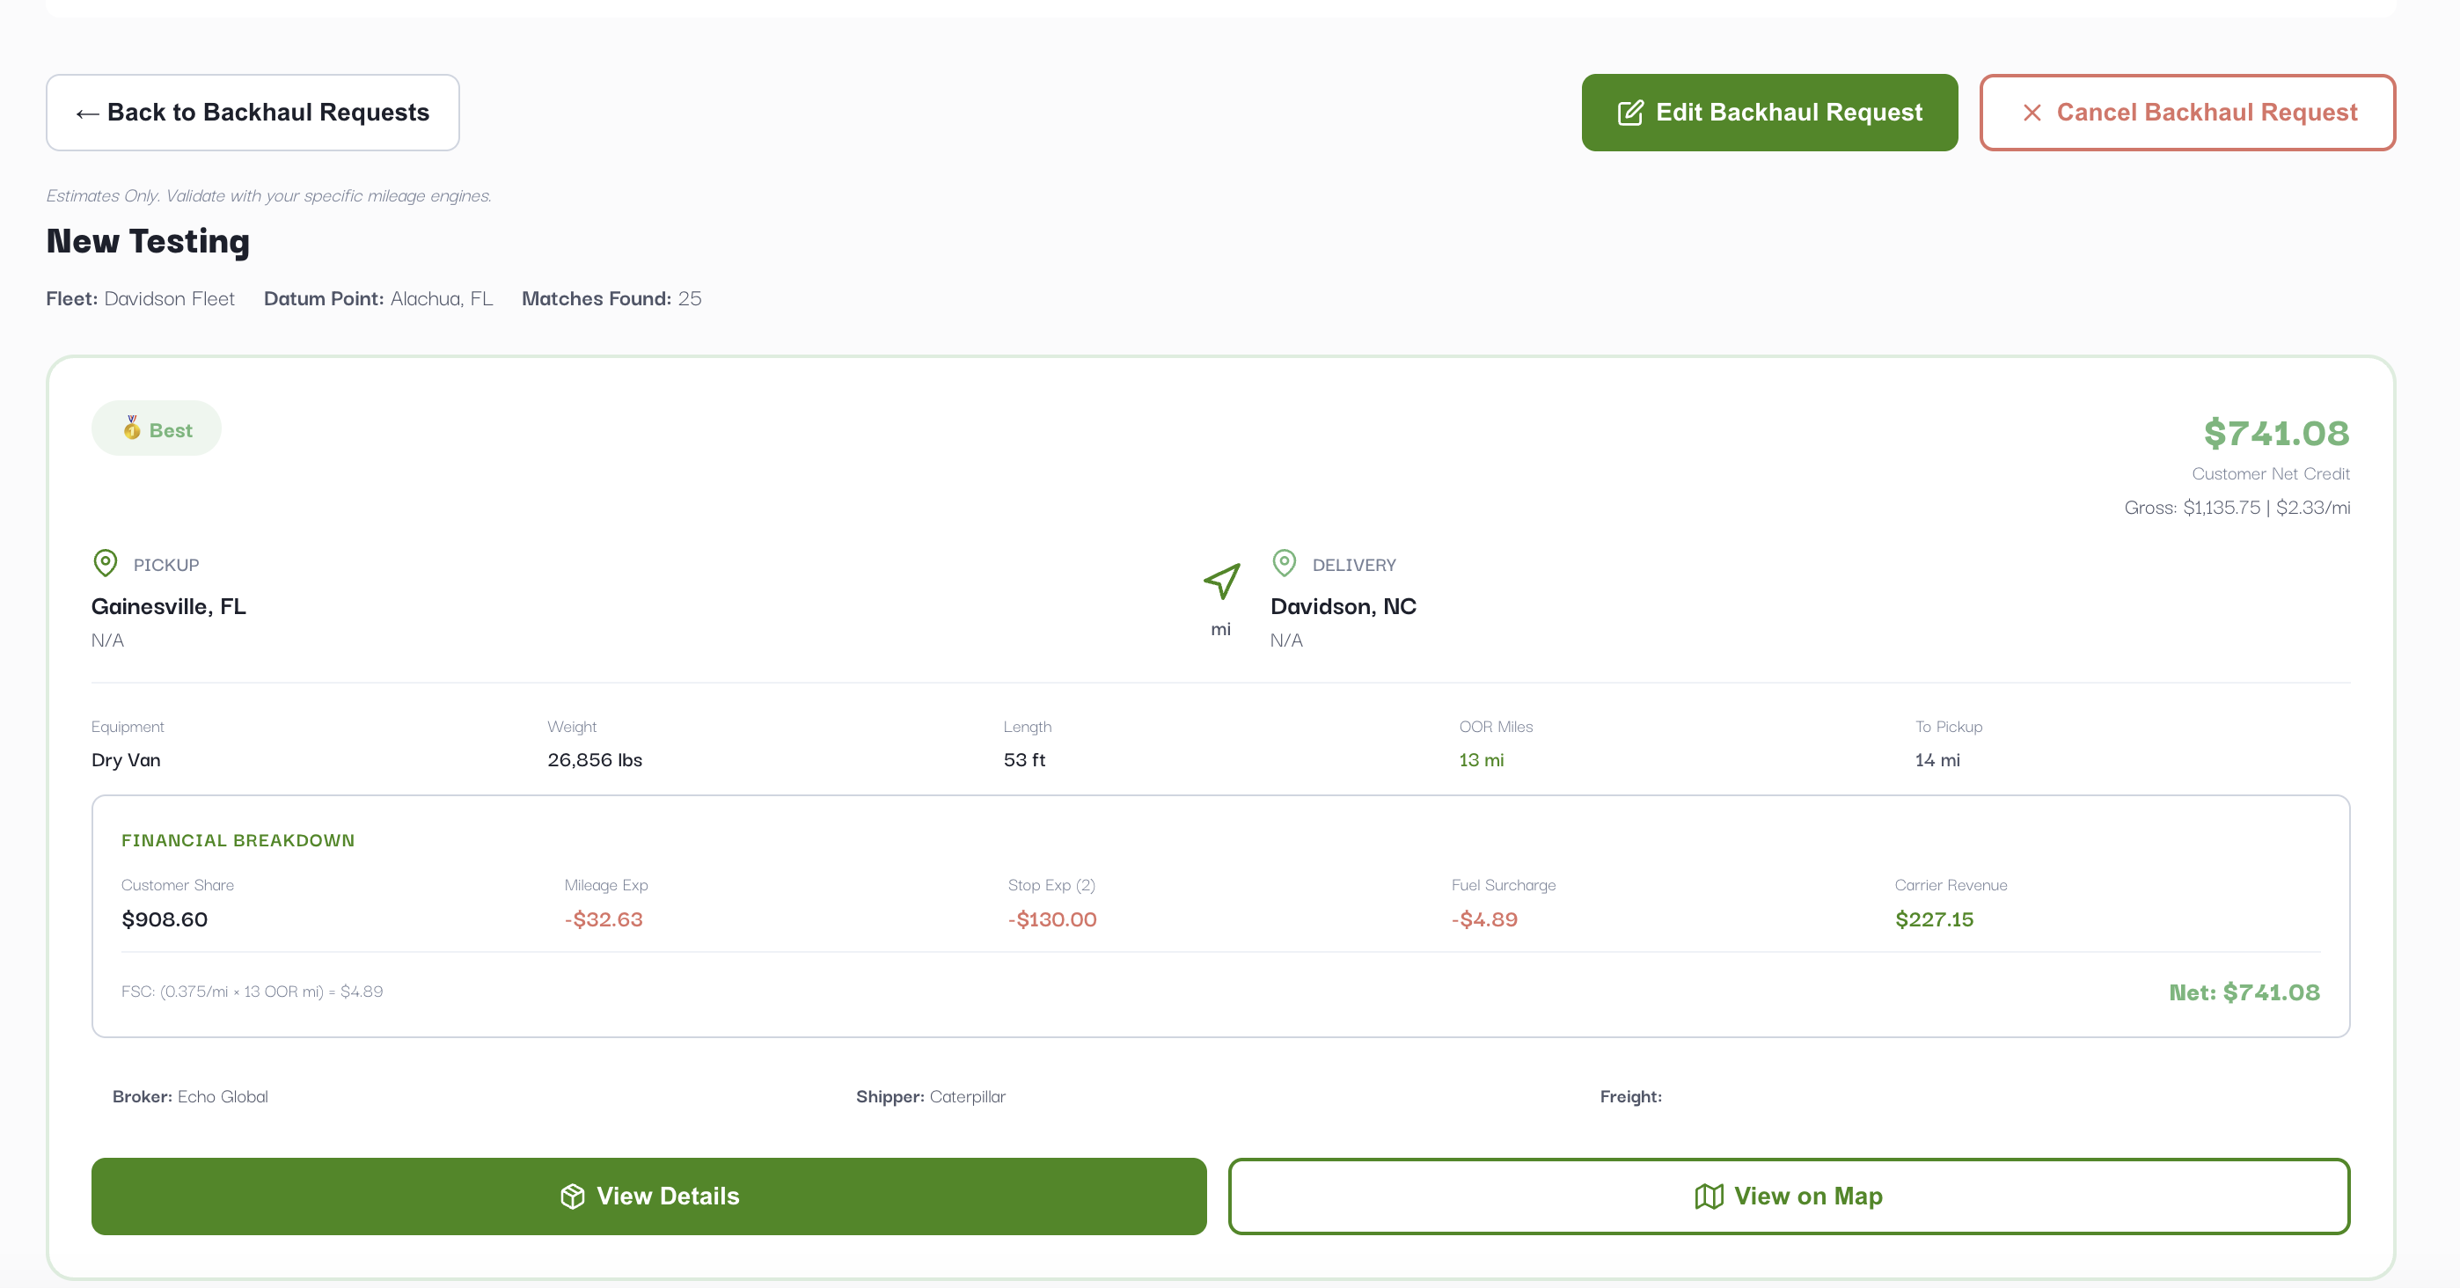Click the pencil icon on Edit Backhaul Request
This screenshot has width=2460, height=1288.
tap(1630, 113)
